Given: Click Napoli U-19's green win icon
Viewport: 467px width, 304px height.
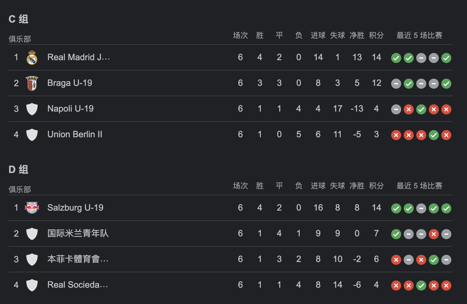Looking at the screenshot, I should (x=421, y=109).
